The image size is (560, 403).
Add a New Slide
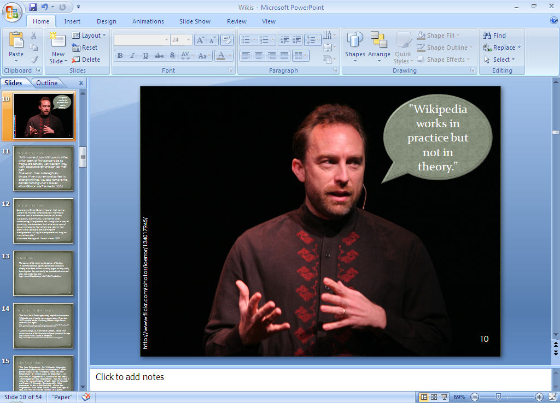click(x=58, y=48)
